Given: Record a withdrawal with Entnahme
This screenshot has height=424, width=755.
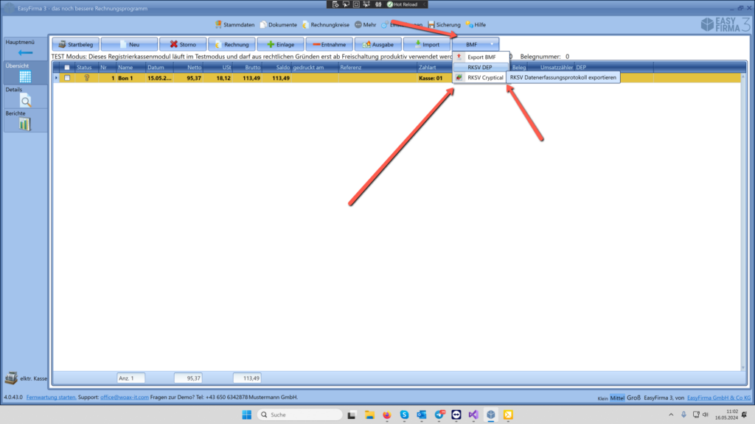Looking at the screenshot, I should point(330,44).
